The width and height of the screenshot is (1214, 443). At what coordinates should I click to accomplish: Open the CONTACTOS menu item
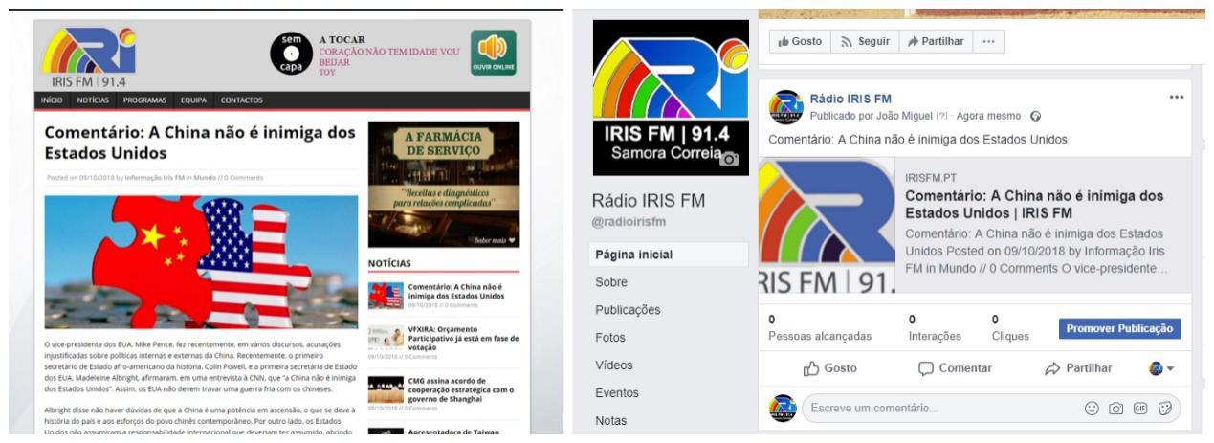pos(242,100)
